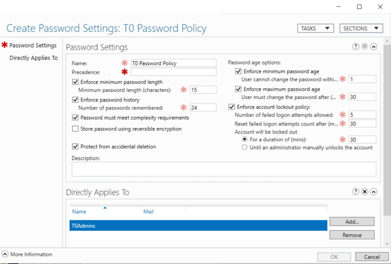Open the SECTIONS dropdown menu
Image resolution: width=391 pixels, height=264 pixels.
click(x=361, y=29)
